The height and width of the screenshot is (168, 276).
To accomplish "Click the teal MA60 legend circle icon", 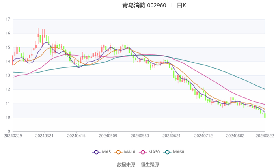I will pyautogui.click(x=167, y=152).
